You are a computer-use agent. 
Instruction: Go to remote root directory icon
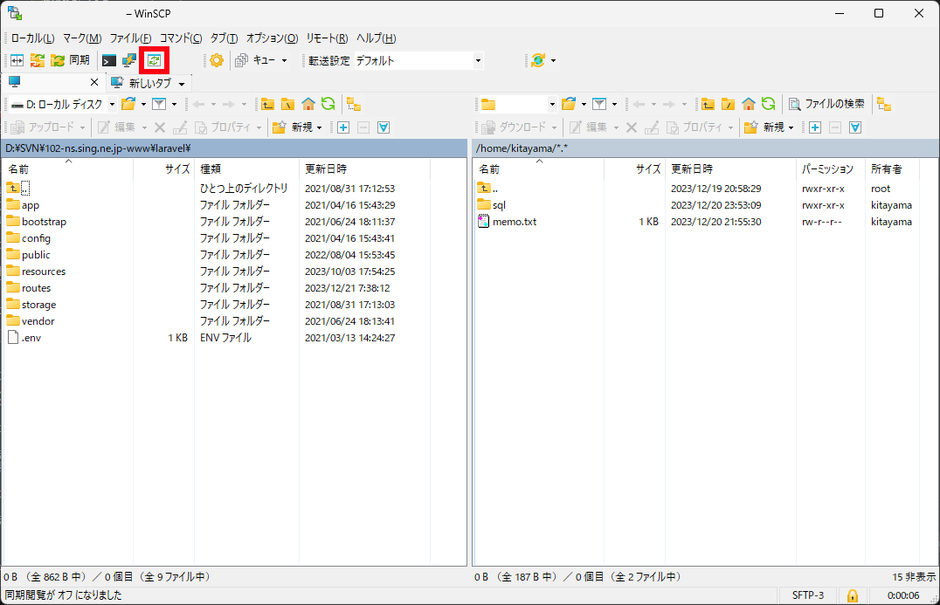[x=729, y=104]
